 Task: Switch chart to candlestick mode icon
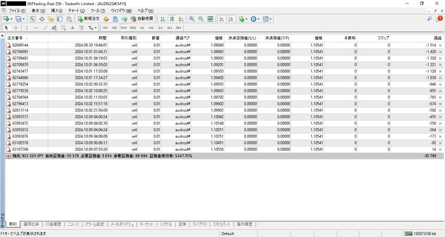point(172,19)
